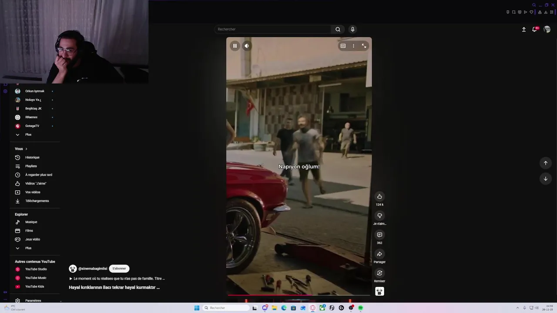Open YouTube Kids
The image size is (557, 313).
(x=34, y=286)
